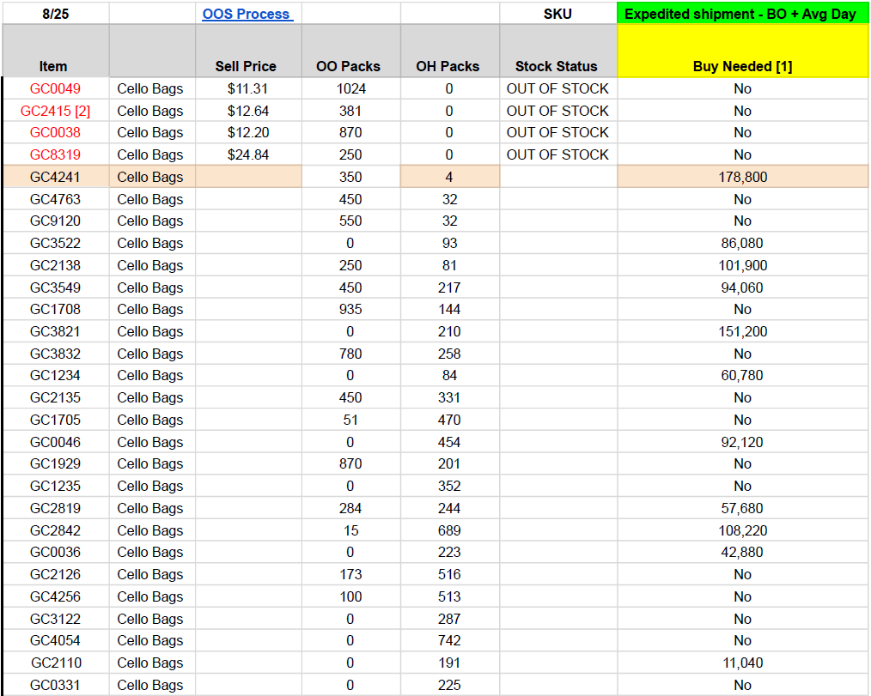Select the 1024 OO Packs cell
This screenshot has height=696, width=871.
tap(350, 88)
